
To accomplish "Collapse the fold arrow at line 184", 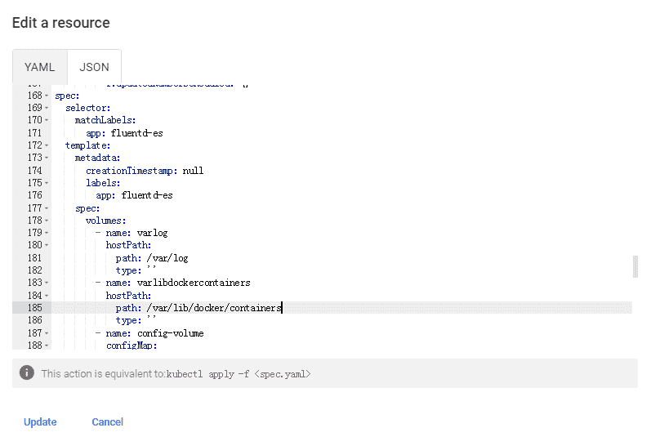I will coord(47,296).
